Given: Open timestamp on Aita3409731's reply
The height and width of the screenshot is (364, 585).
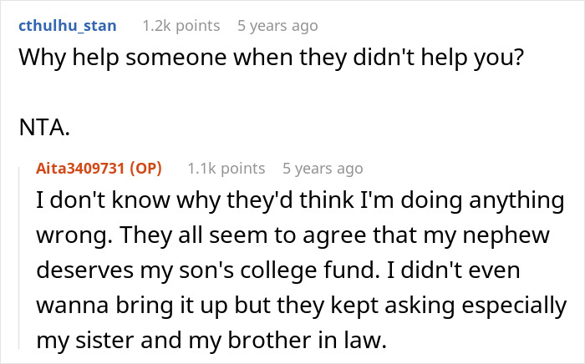Looking at the screenshot, I should click(323, 169).
